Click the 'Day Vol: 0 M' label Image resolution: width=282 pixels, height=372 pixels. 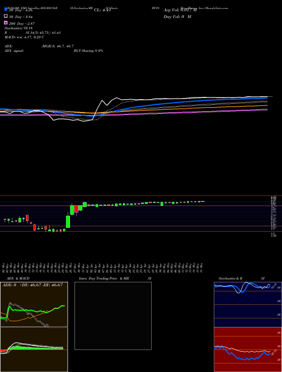tap(177, 17)
